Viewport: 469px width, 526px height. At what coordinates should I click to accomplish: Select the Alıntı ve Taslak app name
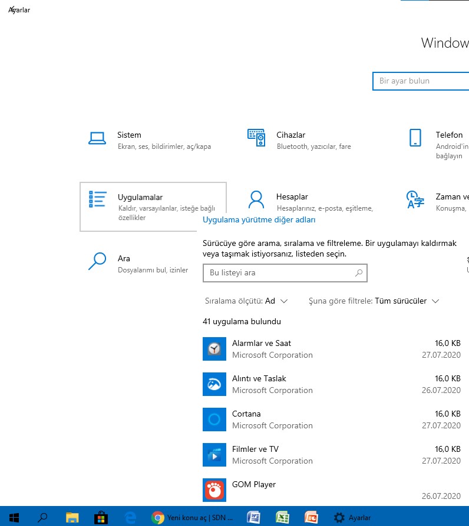259,378
